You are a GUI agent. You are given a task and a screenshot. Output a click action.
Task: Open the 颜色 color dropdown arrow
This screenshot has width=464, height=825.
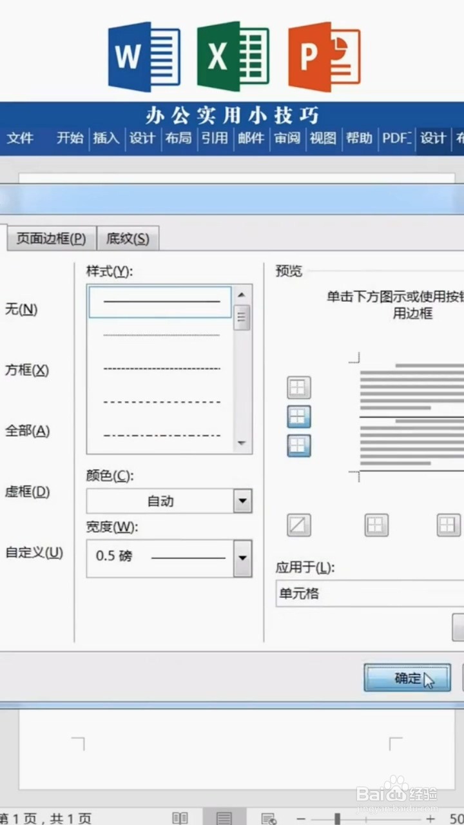click(x=242, y=501)
